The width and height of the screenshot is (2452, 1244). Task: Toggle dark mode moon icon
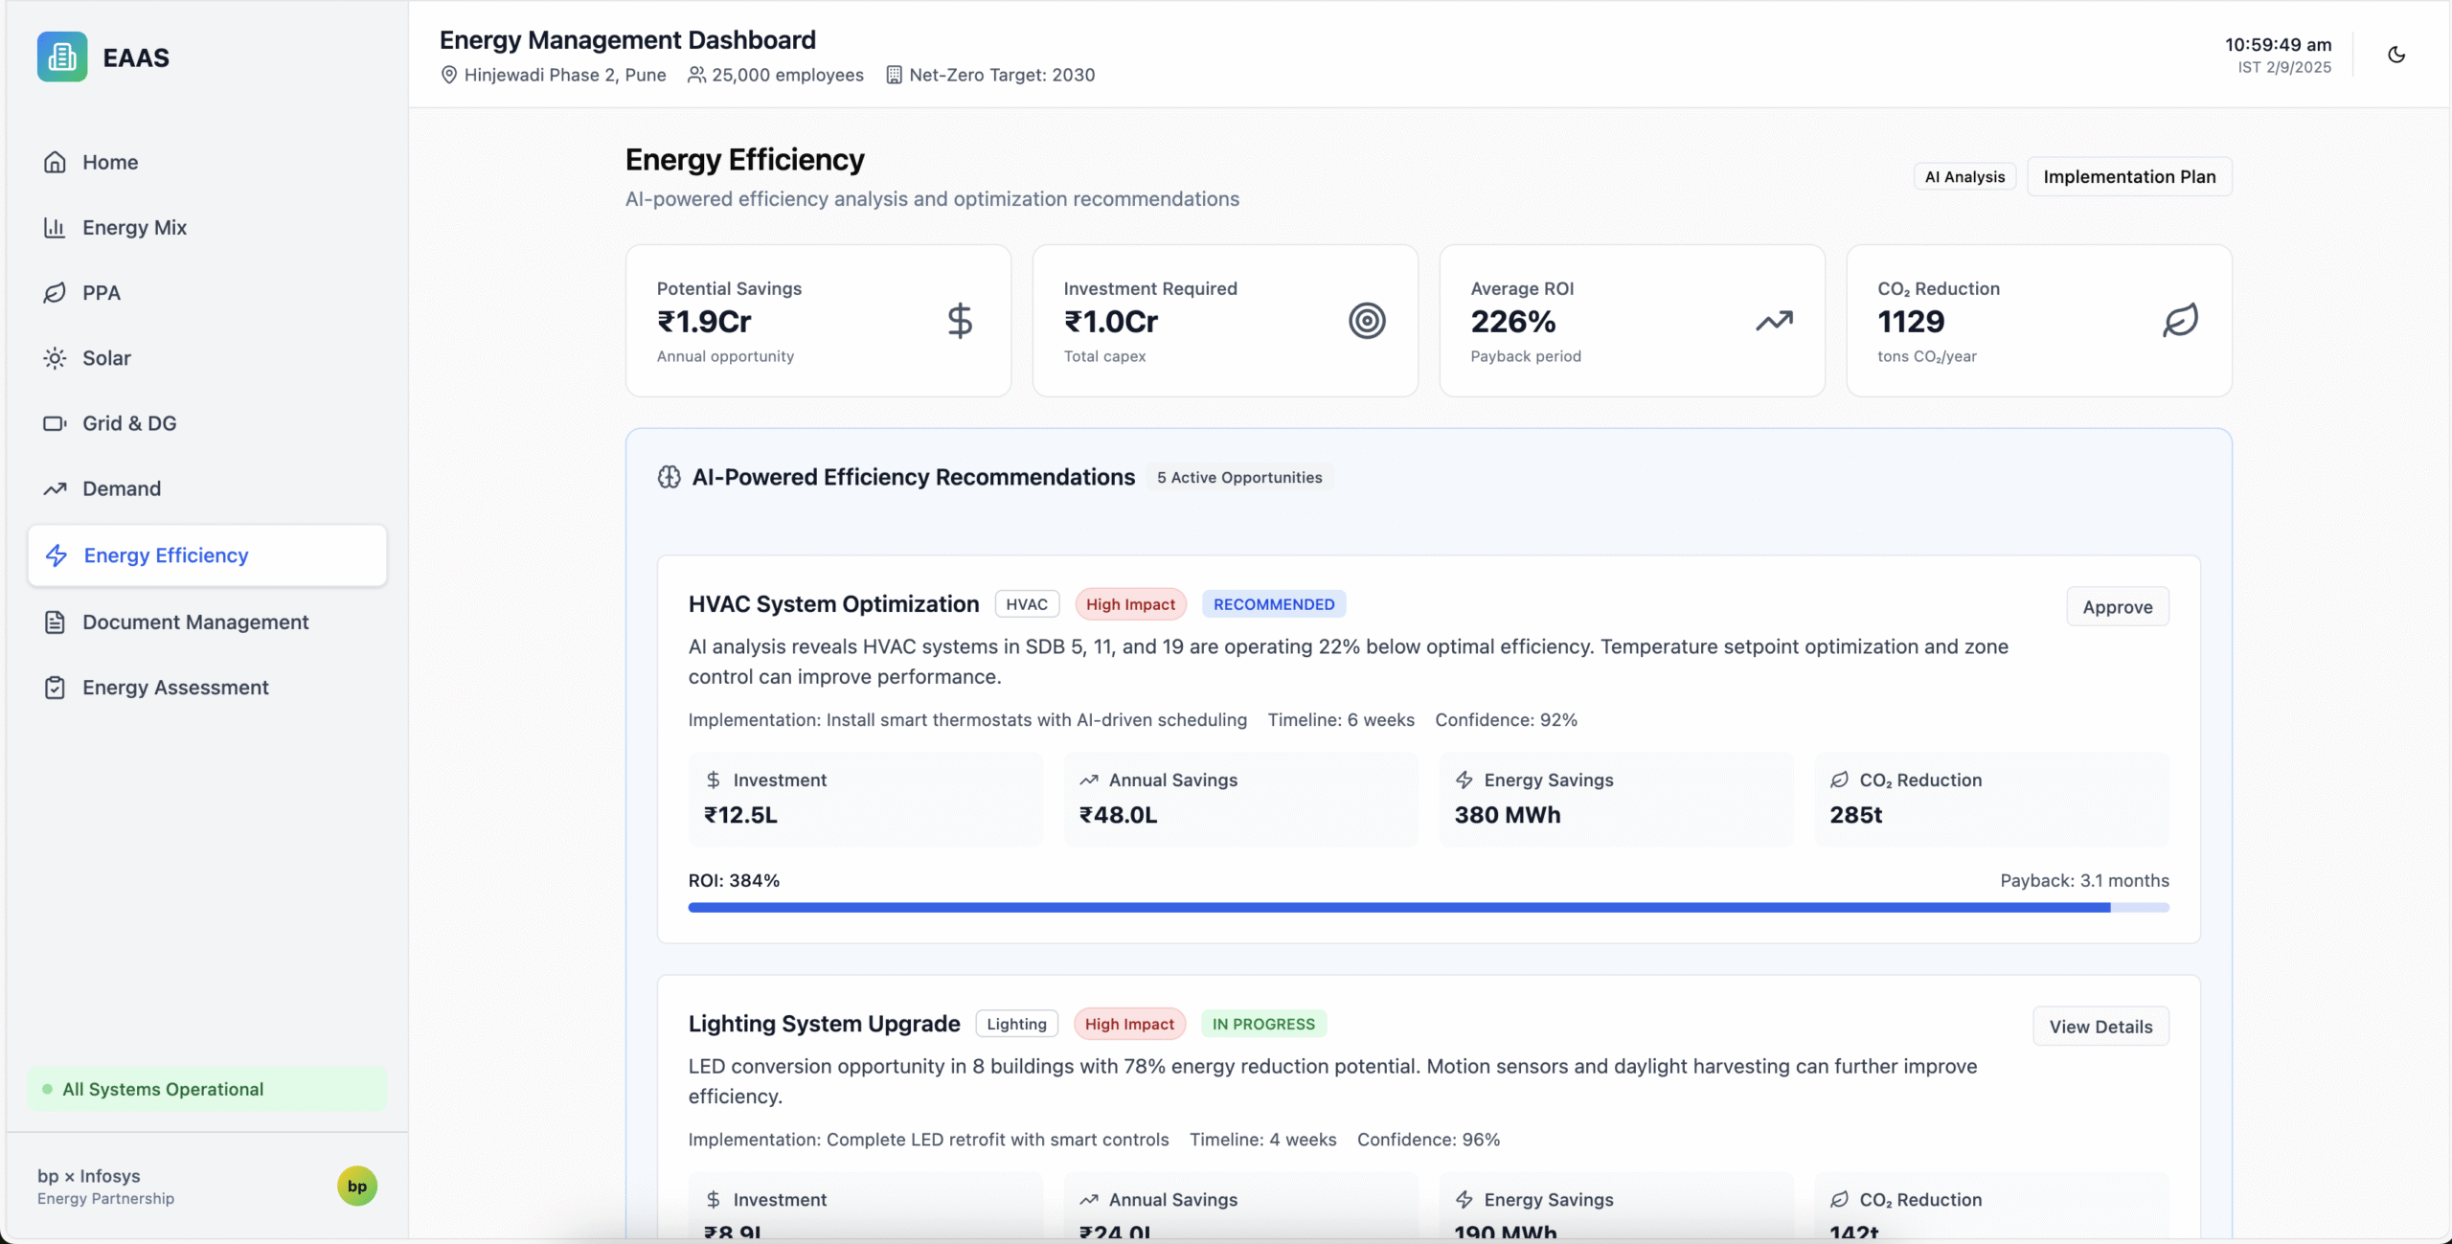coord(2396,56)
